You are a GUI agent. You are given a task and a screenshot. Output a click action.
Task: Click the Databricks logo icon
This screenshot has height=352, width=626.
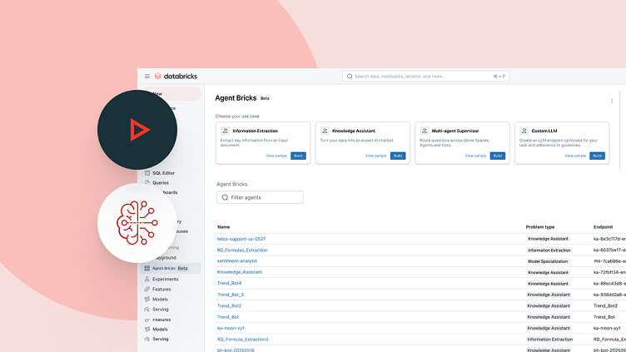(x=158, y=76)
